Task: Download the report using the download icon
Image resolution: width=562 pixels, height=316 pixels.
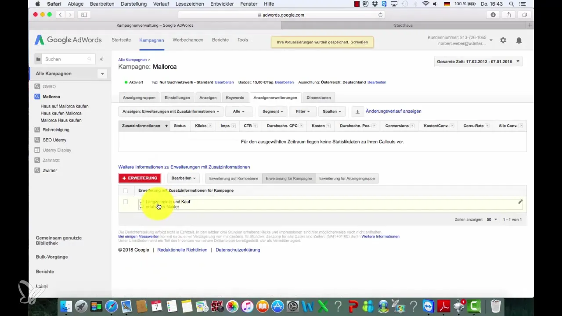Action: [x=357, y=111]
